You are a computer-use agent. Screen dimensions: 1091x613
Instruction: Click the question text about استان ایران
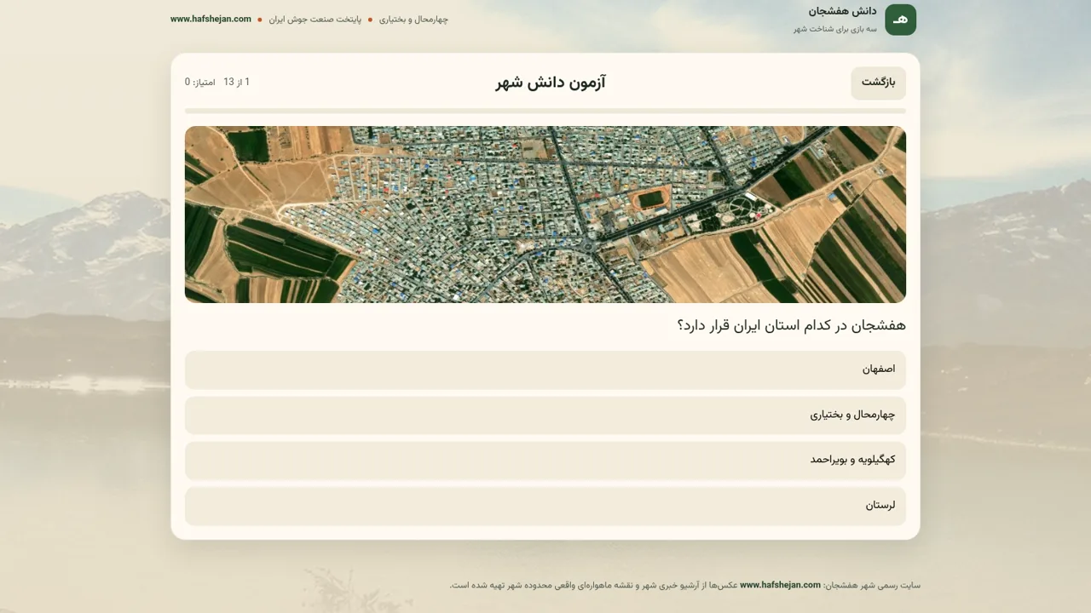pyautogui.click(x=791, y=325)
